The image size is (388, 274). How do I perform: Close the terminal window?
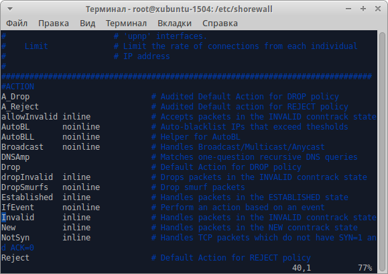coord(378,9)
